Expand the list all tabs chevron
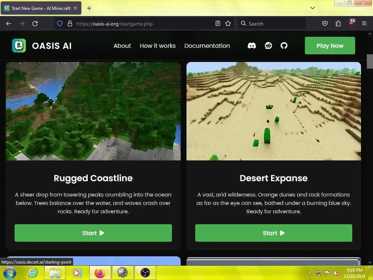 pyautogui.click(x=312, y=8)
